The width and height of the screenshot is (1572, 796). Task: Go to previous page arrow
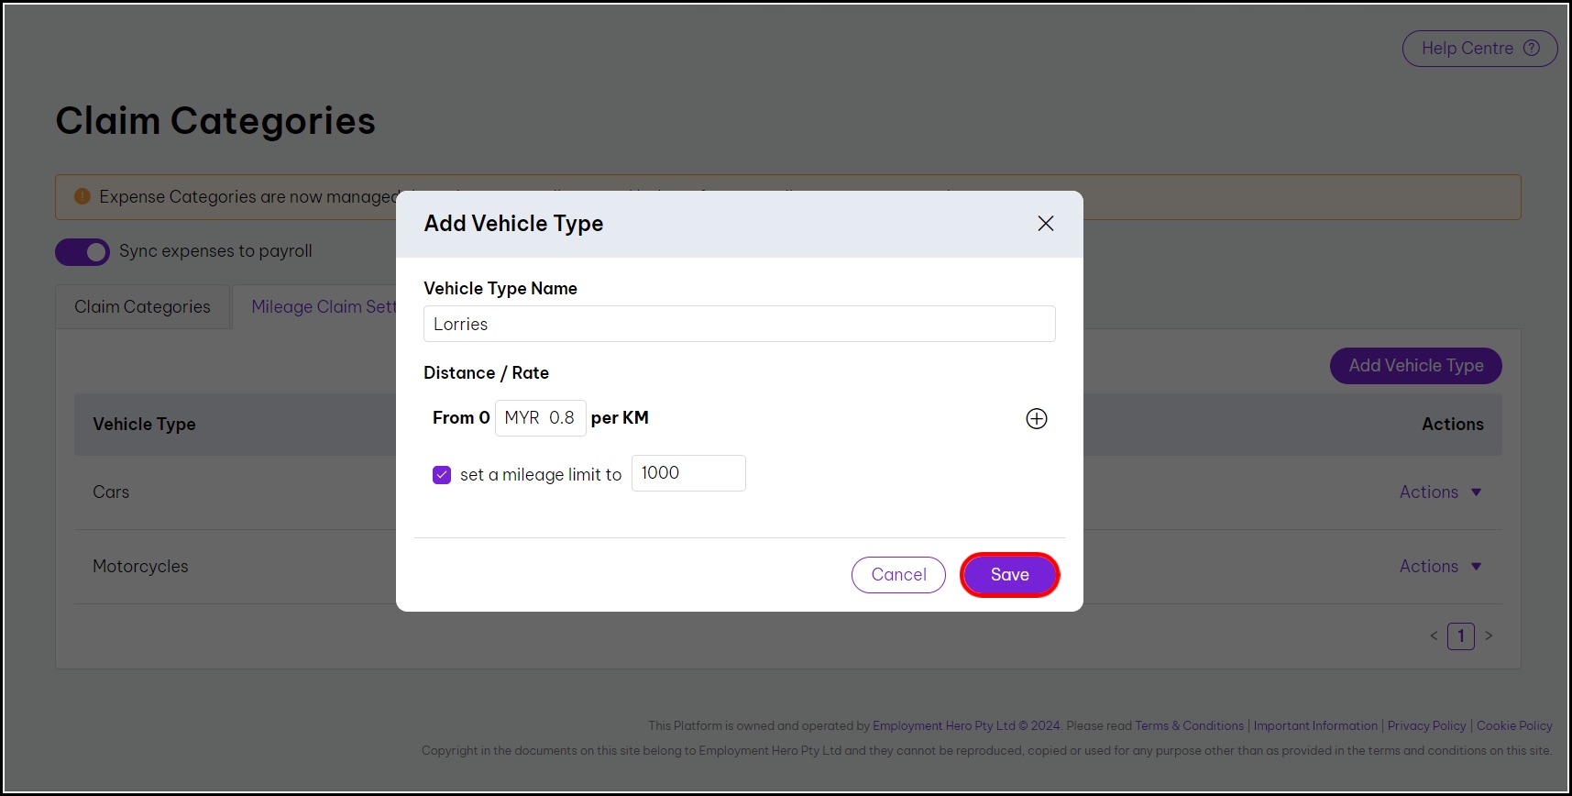[1434, 636]
